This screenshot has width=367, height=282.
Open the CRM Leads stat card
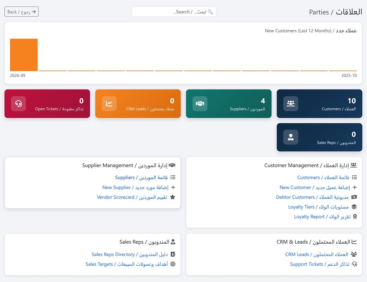(138, 104)
